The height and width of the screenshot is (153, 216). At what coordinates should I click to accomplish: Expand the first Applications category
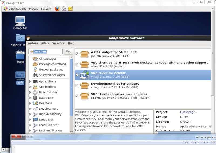30,81
